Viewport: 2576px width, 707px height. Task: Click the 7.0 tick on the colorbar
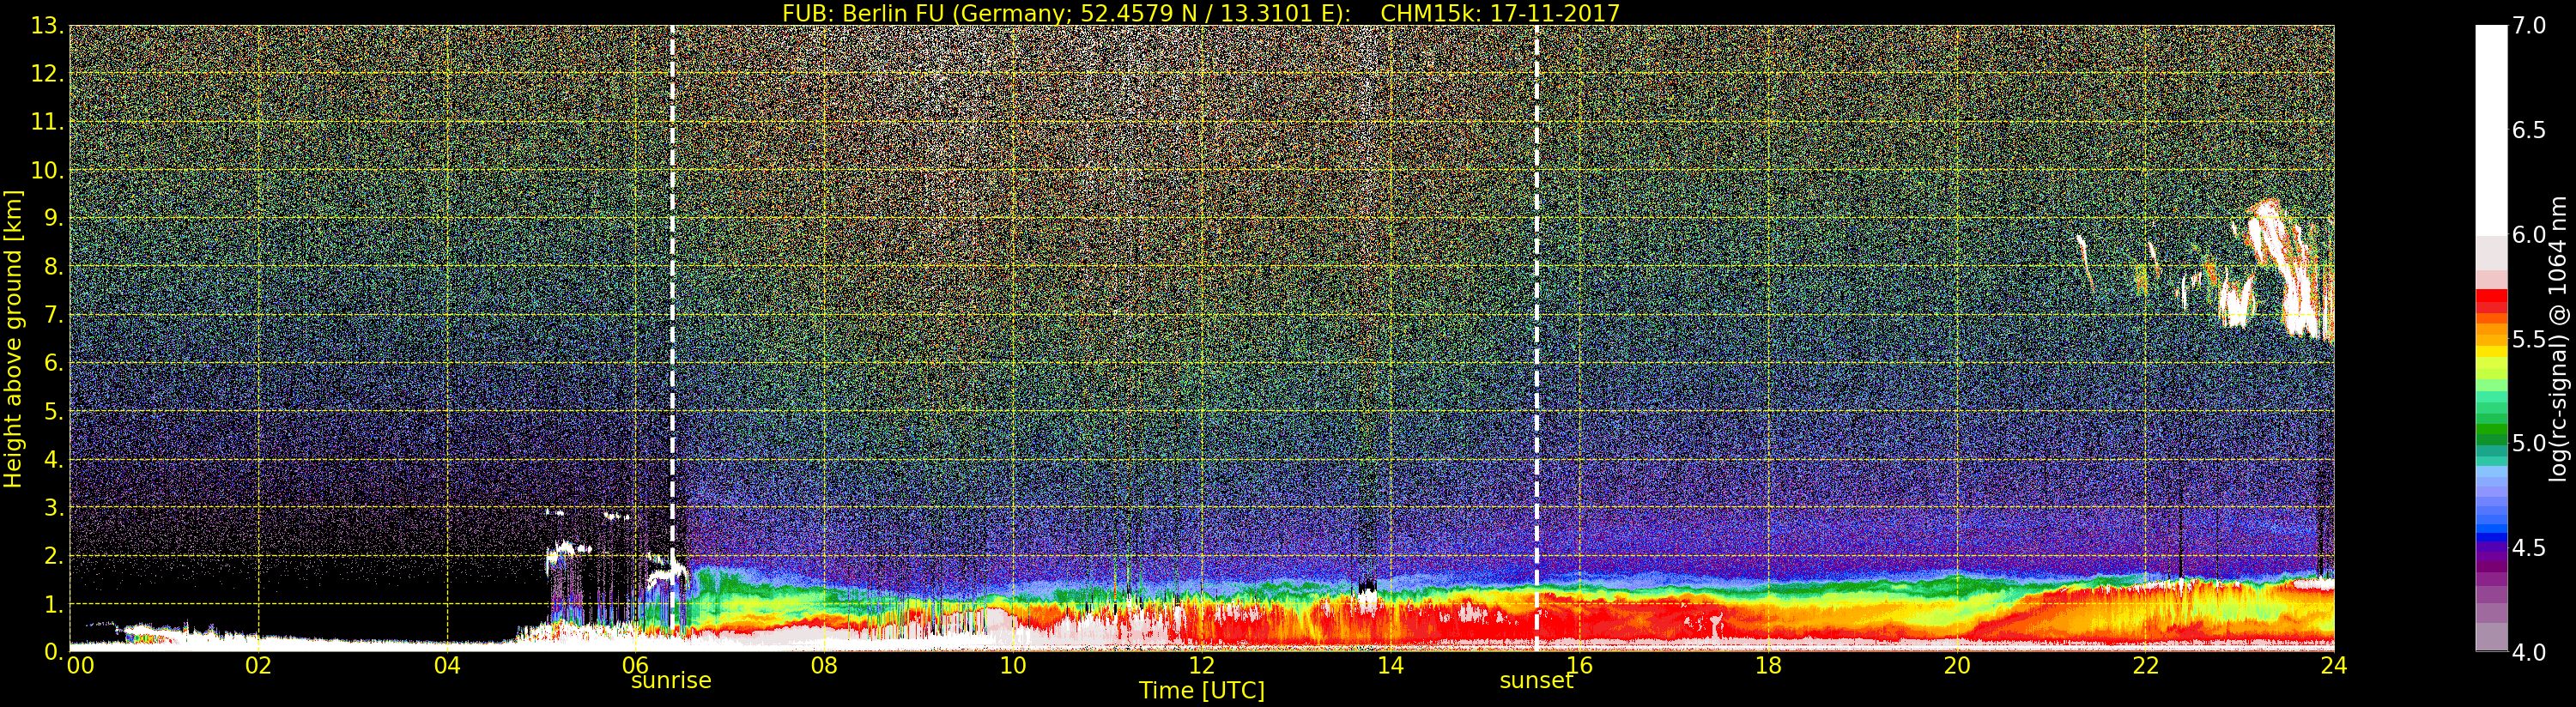tap(2529, 26)
